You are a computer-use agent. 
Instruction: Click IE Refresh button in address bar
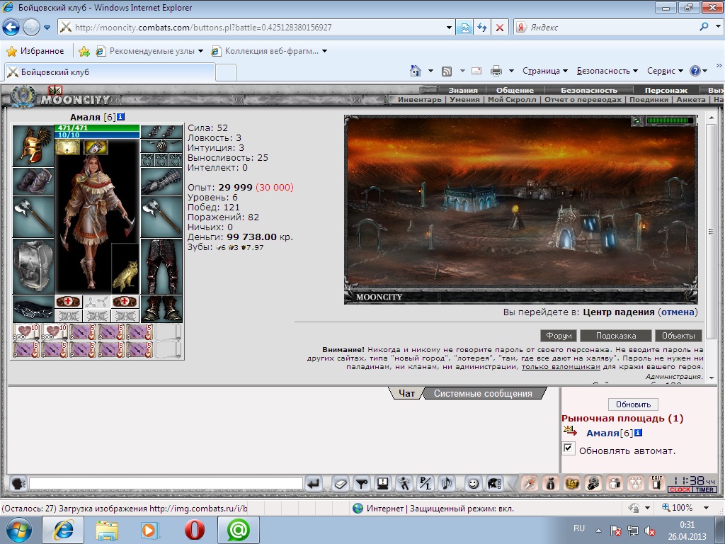(x=482, y=28)
